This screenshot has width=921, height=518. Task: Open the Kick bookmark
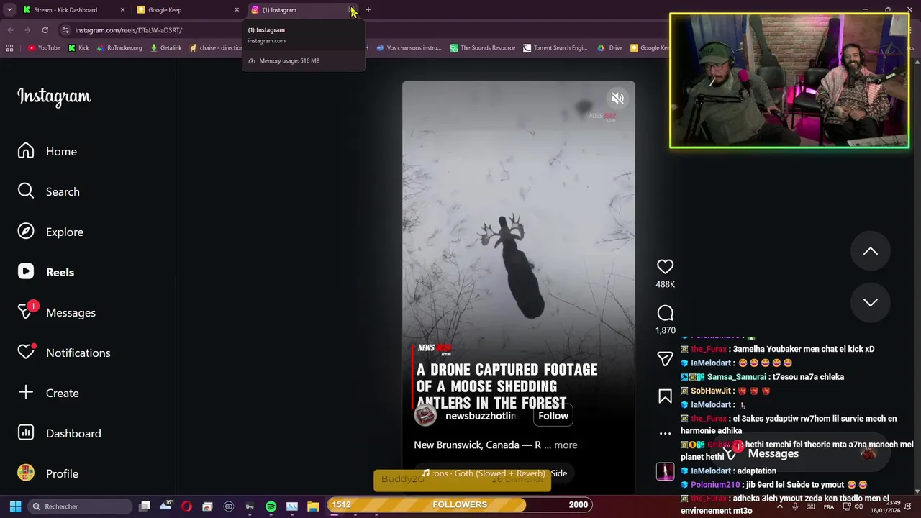click(x=78, y=48)
